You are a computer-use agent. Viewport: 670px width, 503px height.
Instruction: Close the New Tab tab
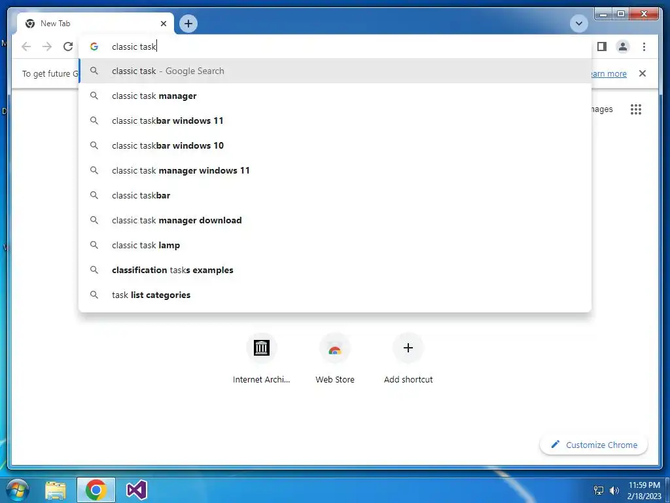click(x=163, y=24)
